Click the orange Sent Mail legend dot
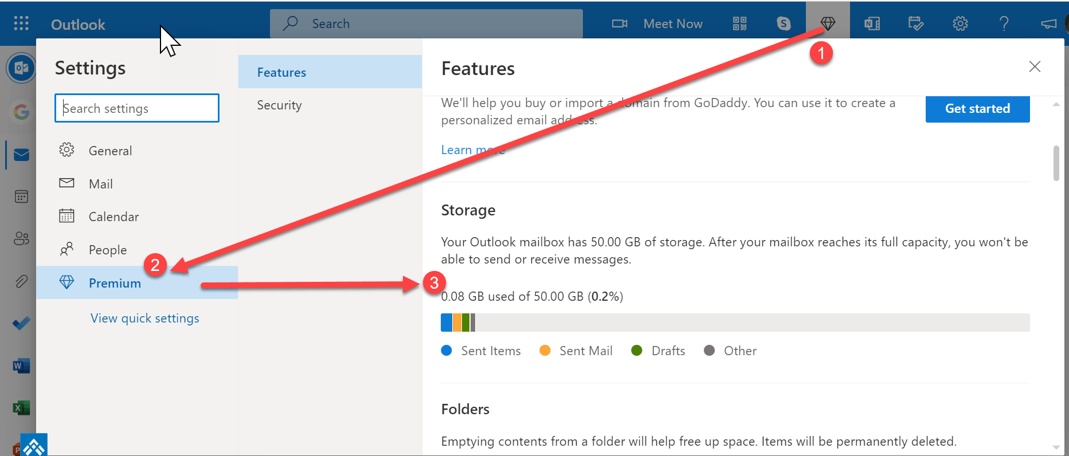The width and height of the screenshot is (1069, 456). (545, 351)
